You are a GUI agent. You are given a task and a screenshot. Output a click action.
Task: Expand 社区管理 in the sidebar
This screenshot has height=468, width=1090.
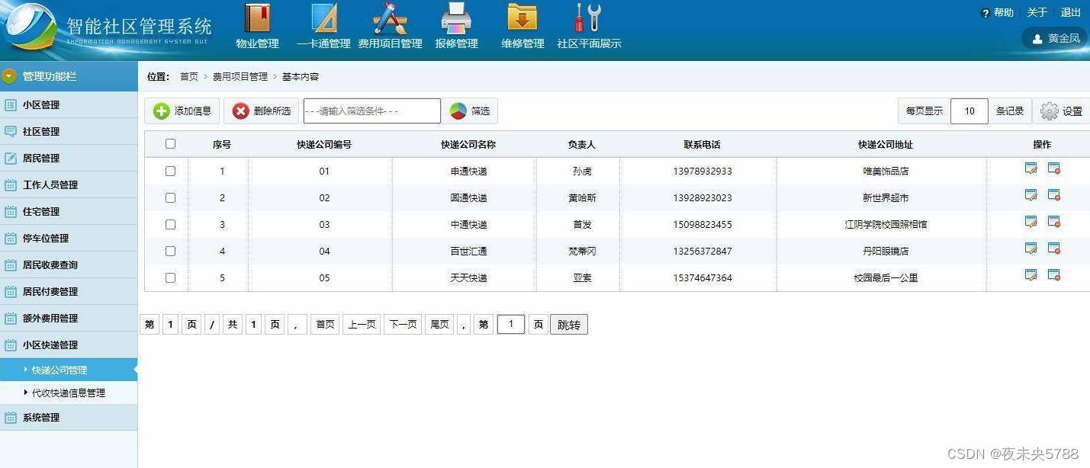pyautogui.click(x=69, y=131)
